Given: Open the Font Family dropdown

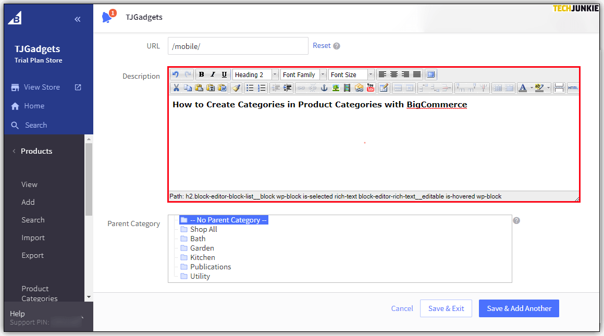Looking at the screenshot, I should coord(303,74).
